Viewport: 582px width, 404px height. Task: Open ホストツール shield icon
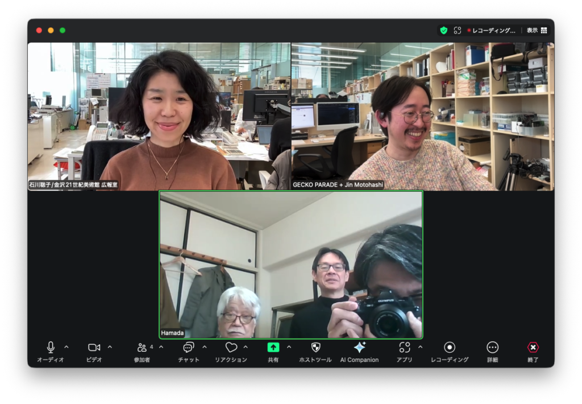[315, 348]
